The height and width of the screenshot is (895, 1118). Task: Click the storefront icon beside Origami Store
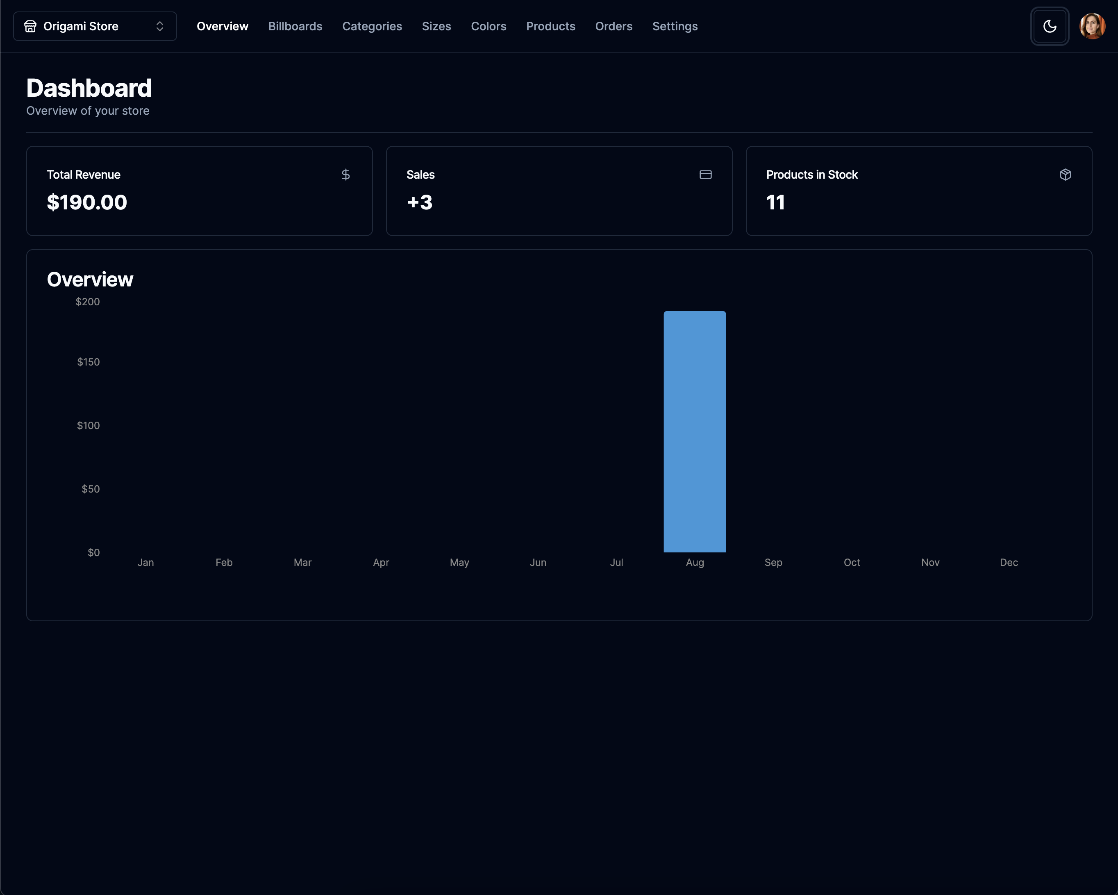[30, 27]
